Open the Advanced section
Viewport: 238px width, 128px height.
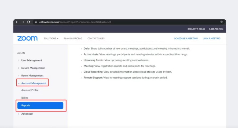pos(27,114)
